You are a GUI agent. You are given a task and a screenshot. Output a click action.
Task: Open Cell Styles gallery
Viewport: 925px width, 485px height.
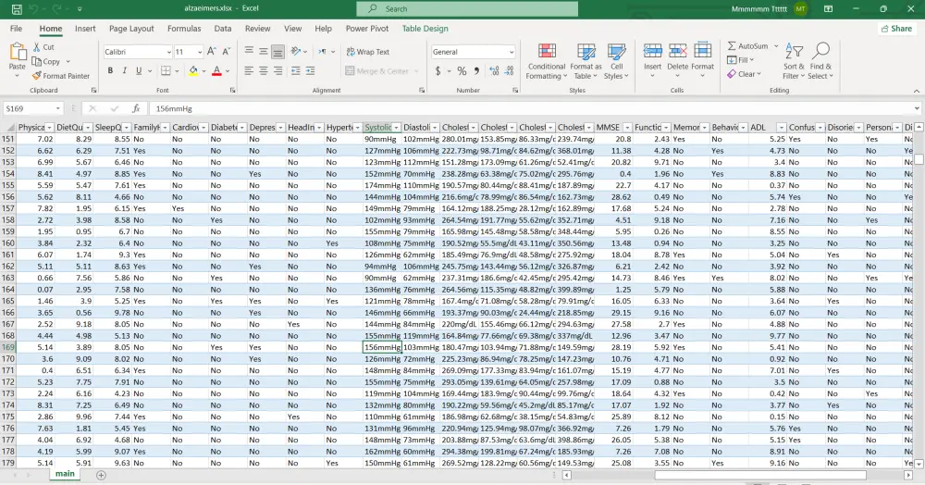(x=616, y=61)
